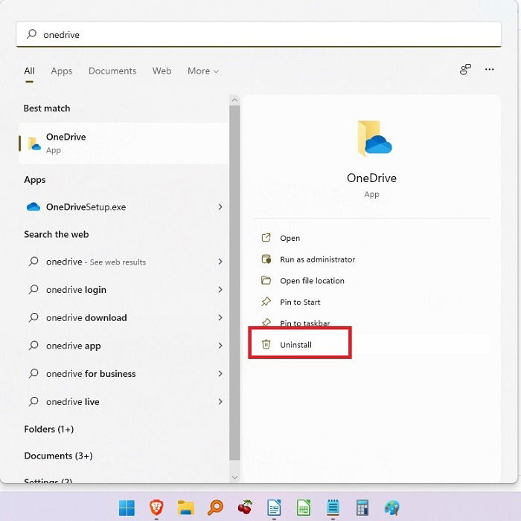Expand the onedrive app suggestion arrow
521x521 pixels.
click(220, 346)
